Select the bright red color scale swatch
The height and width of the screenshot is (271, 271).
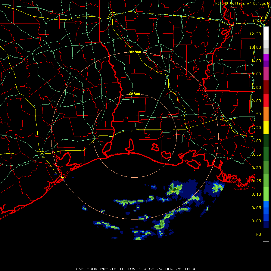click(x=266, y=101)
